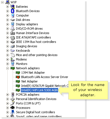The image size is (110, 119).
Task: Click the Display adapters icon
Action: coord(13,24)
